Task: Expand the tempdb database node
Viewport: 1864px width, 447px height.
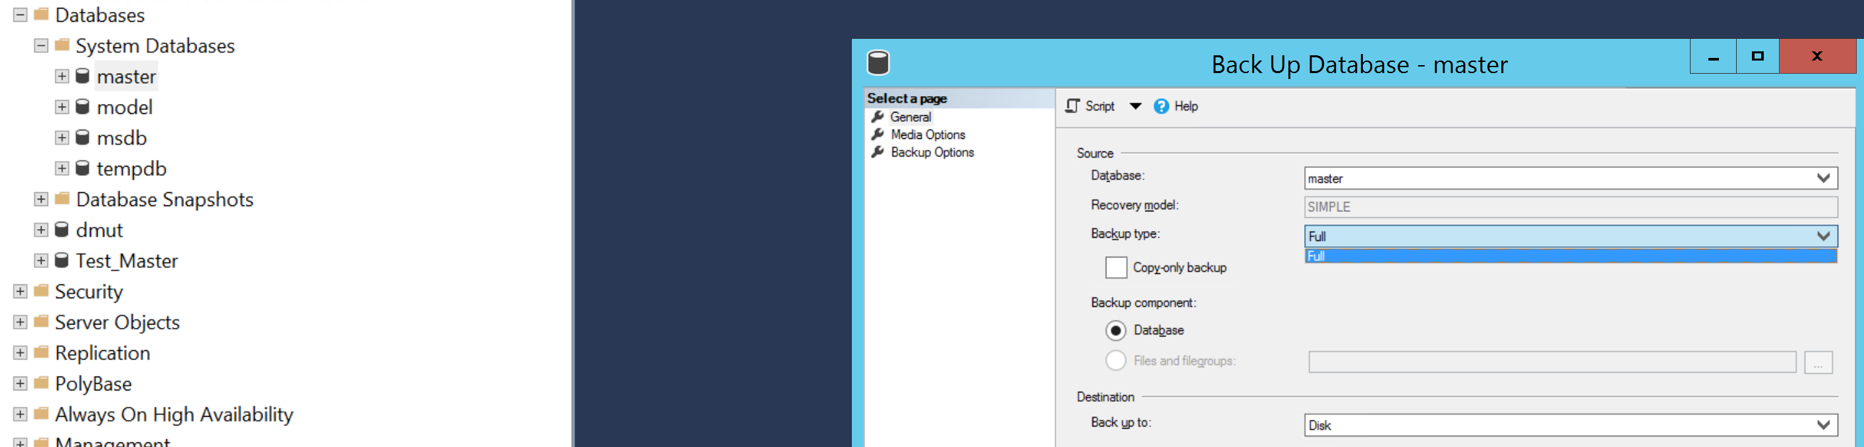Action: (x=62, y=169)
